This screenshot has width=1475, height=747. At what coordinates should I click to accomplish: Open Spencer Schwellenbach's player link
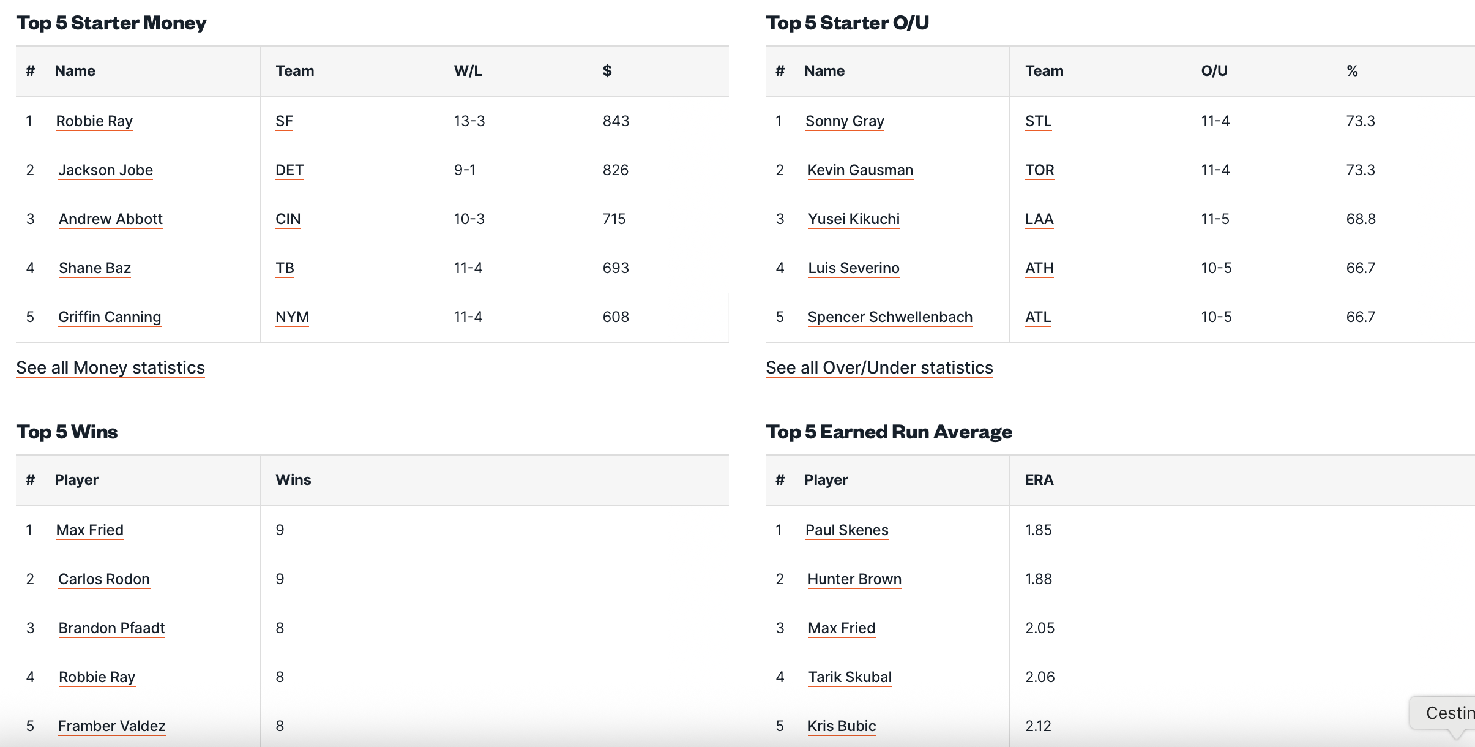[890, 317]
